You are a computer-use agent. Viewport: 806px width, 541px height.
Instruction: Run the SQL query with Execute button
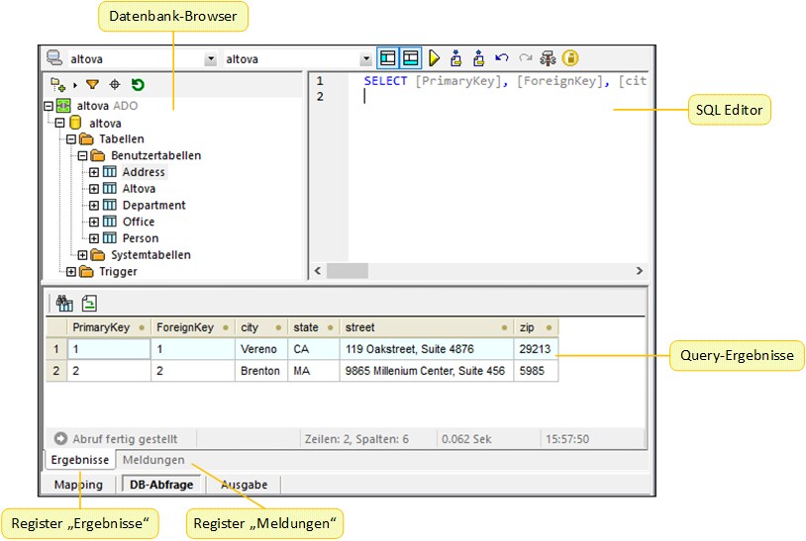tap(434, 59)
